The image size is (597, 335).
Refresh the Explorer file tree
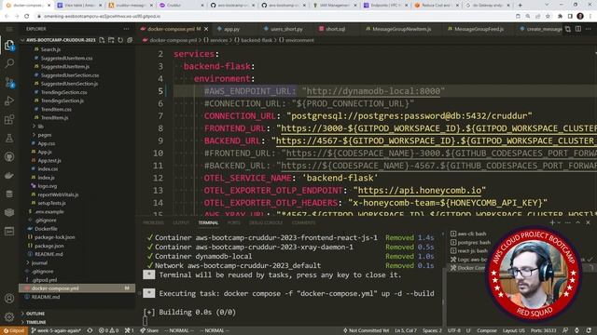click(120, 40)
